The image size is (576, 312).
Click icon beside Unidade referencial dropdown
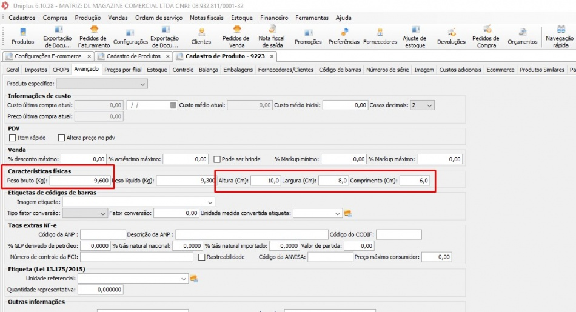pos(194,279)
